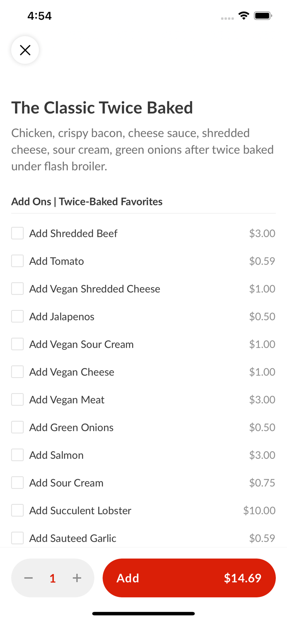The image size is (287, 621).
Task: Enable Add Green Onions option
Action: pyautogui.click(x=17, y=427)
